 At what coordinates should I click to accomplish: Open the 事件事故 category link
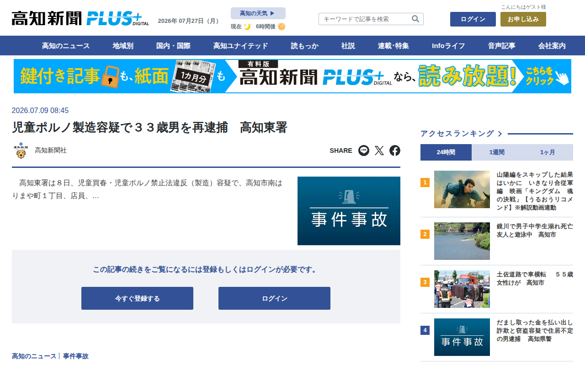[76, 356]
